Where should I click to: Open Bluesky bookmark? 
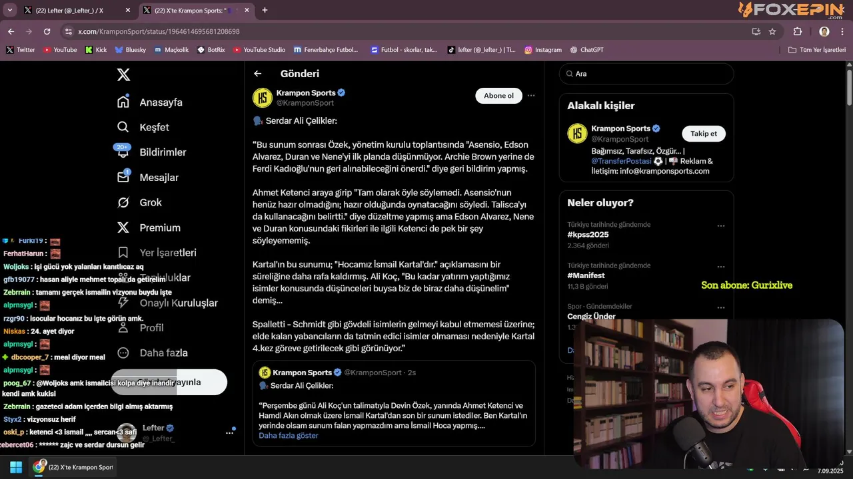(x=131, y=50)
